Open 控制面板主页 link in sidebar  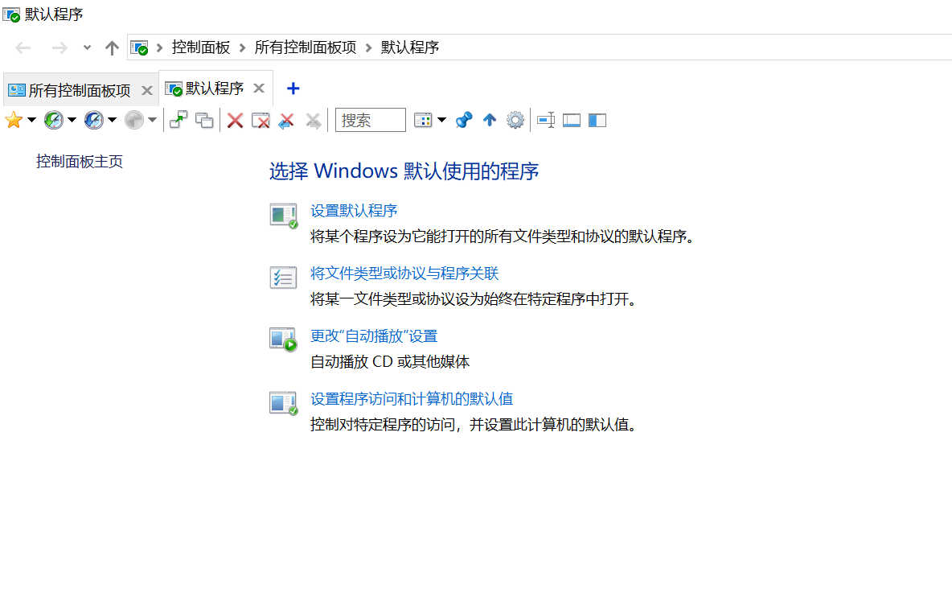(80, 162)
